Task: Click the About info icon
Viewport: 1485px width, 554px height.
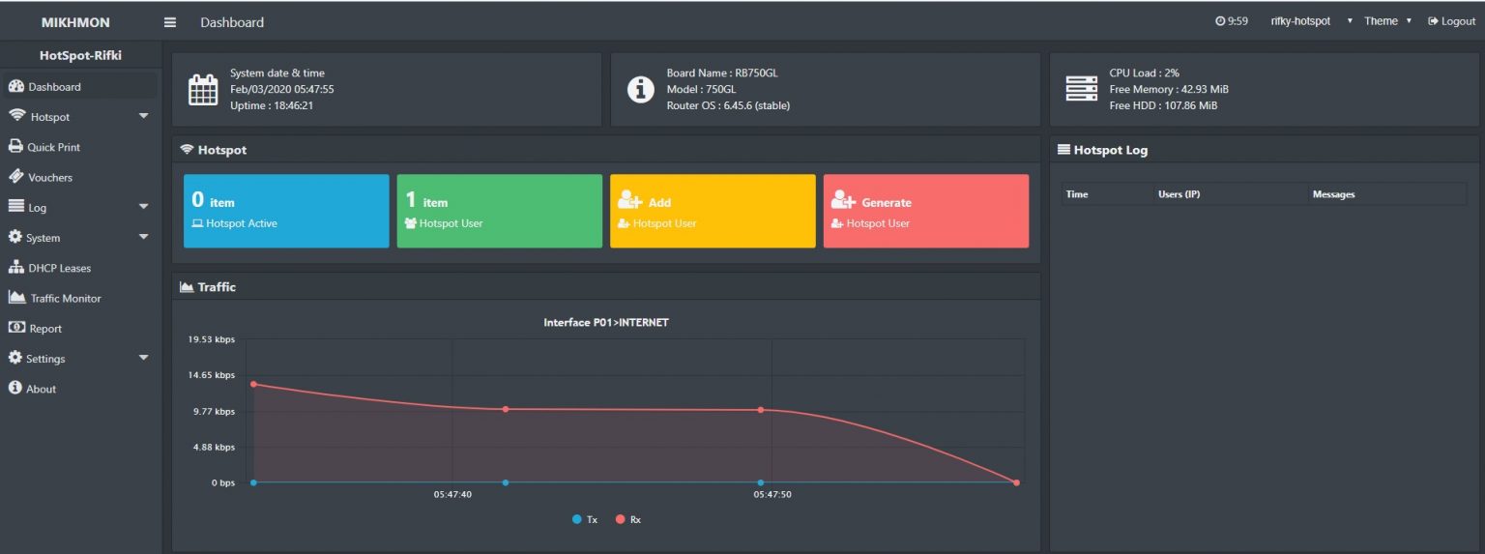Action: [x=15, y=388]
